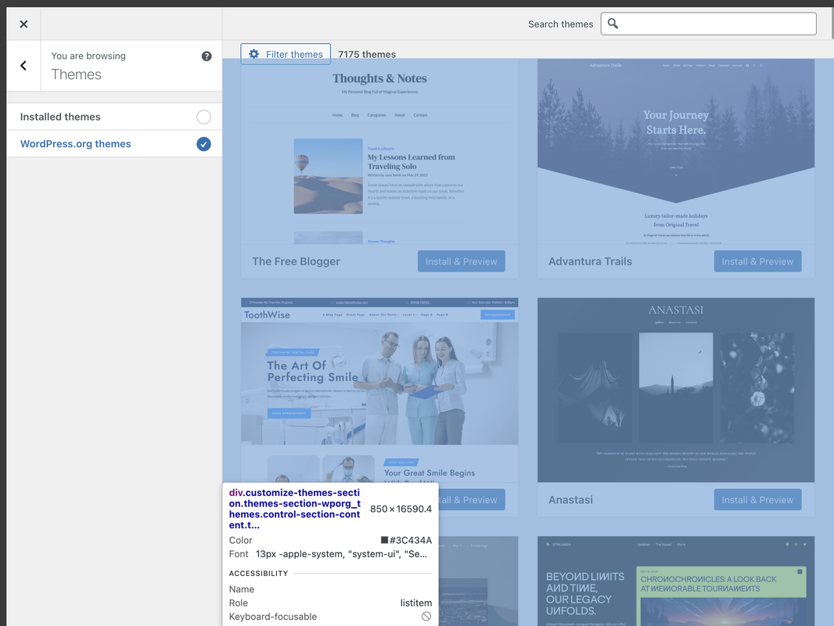Viewport: 834px width, 626px height.
Task: Open the WordPress.org themes section
Action: 114,144
